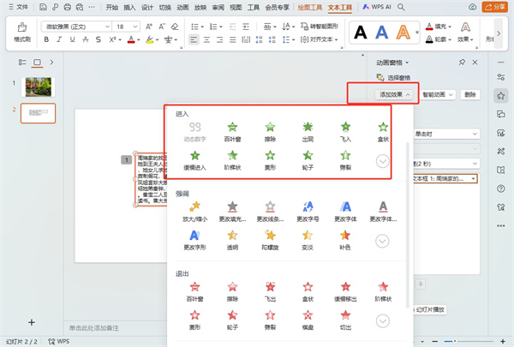Select 飞出 exit effect

click(270, 291)
